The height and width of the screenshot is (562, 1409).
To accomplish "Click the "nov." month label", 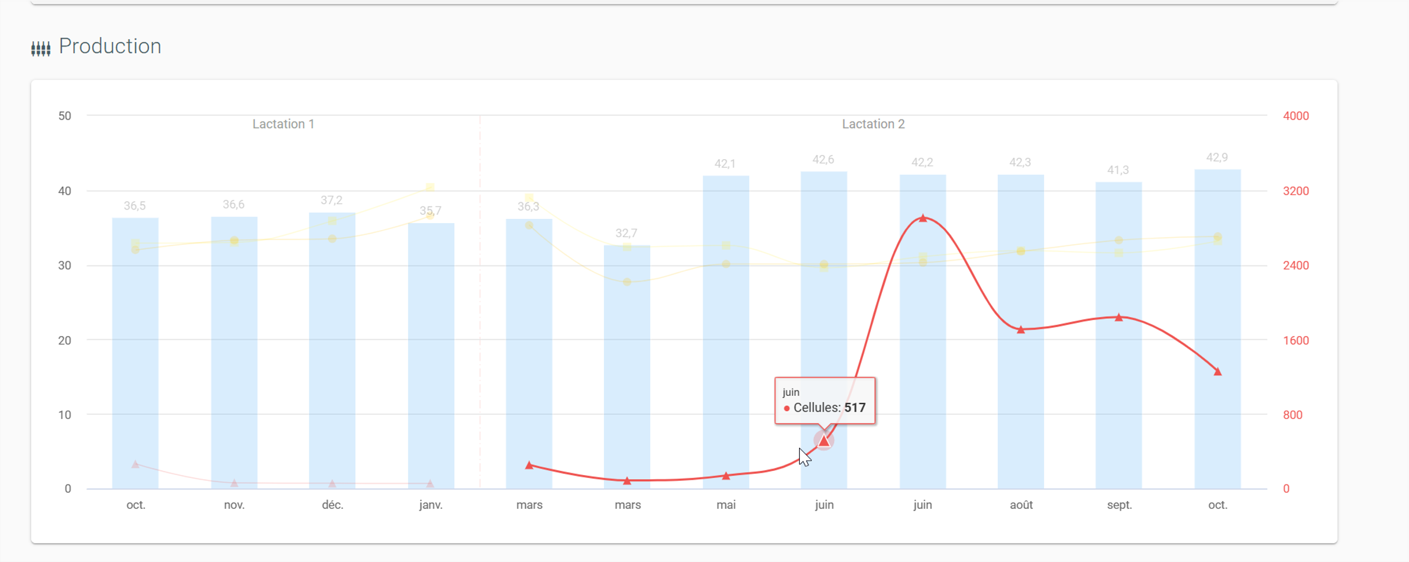I will (x=234, y=505).
